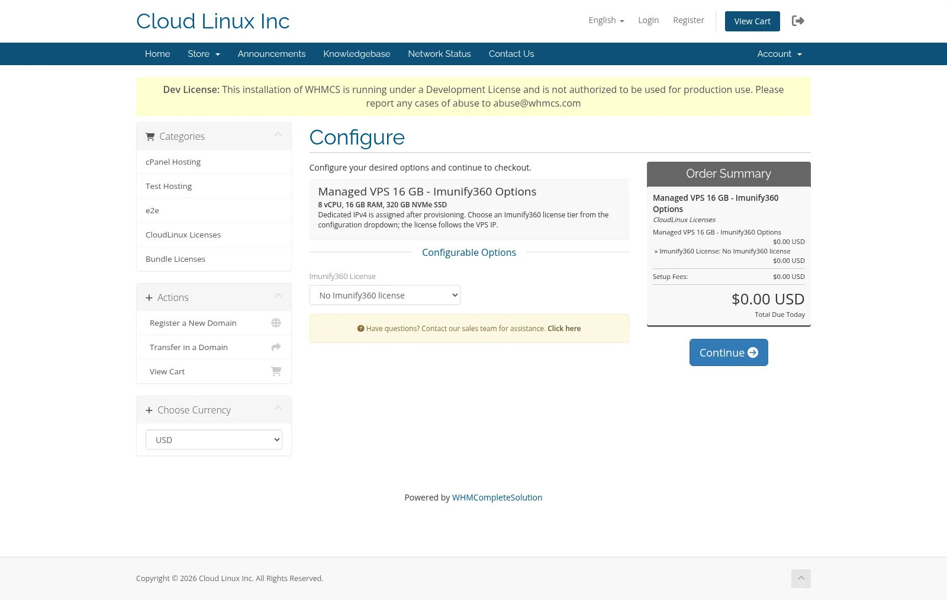The image size is (947, 600).
Task: Open the WHMCompleteSolution link
Action: pyautogui.click(x=497, y=498)
